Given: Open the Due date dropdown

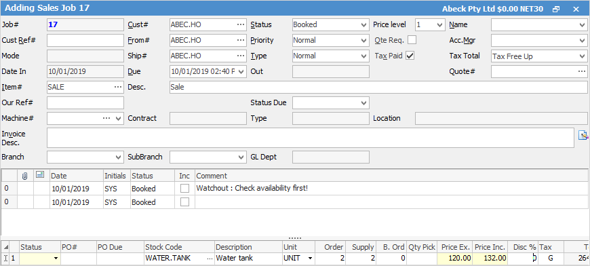Looking at the screenshot, I should click(241, 71).
